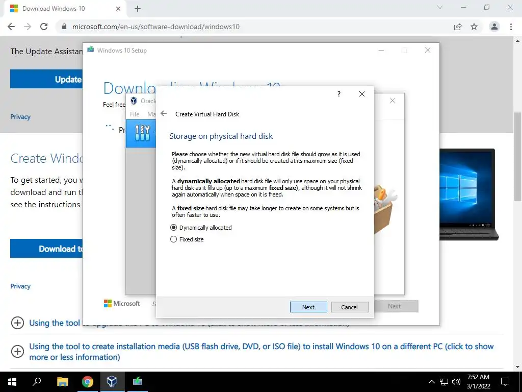Switch to Windows Setup taskbar icon
Screen dimensions: 522x392
click(x=138, y=382)
